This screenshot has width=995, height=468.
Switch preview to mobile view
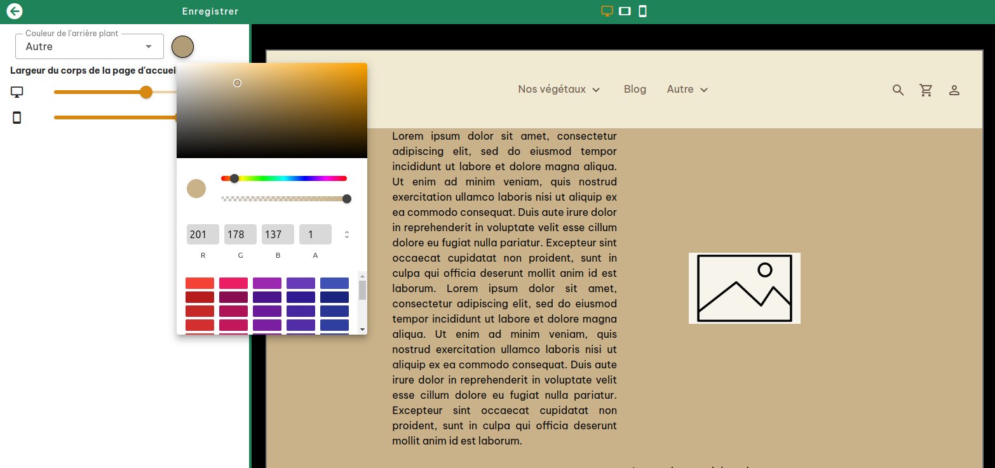(642, 11)
